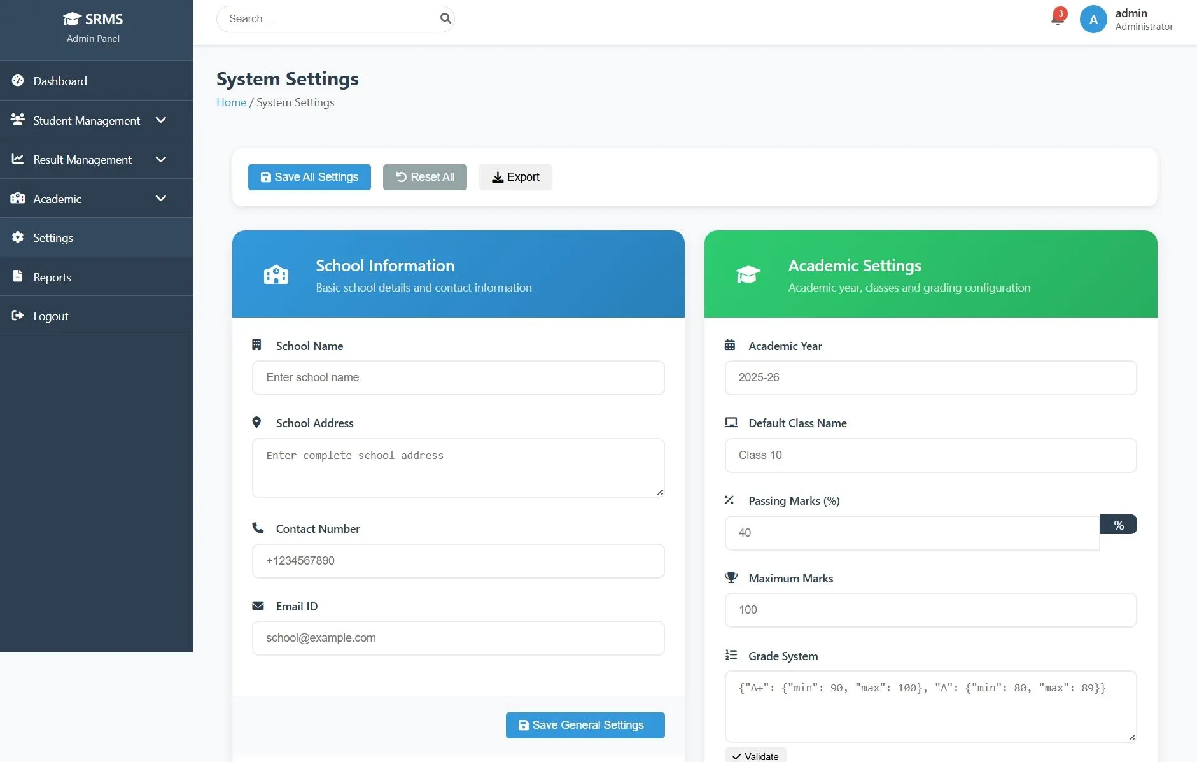The height and width of the screenshot is (762, 1197).
Task: Click the Logout icon in the sidebar
Action: [18, 315]
